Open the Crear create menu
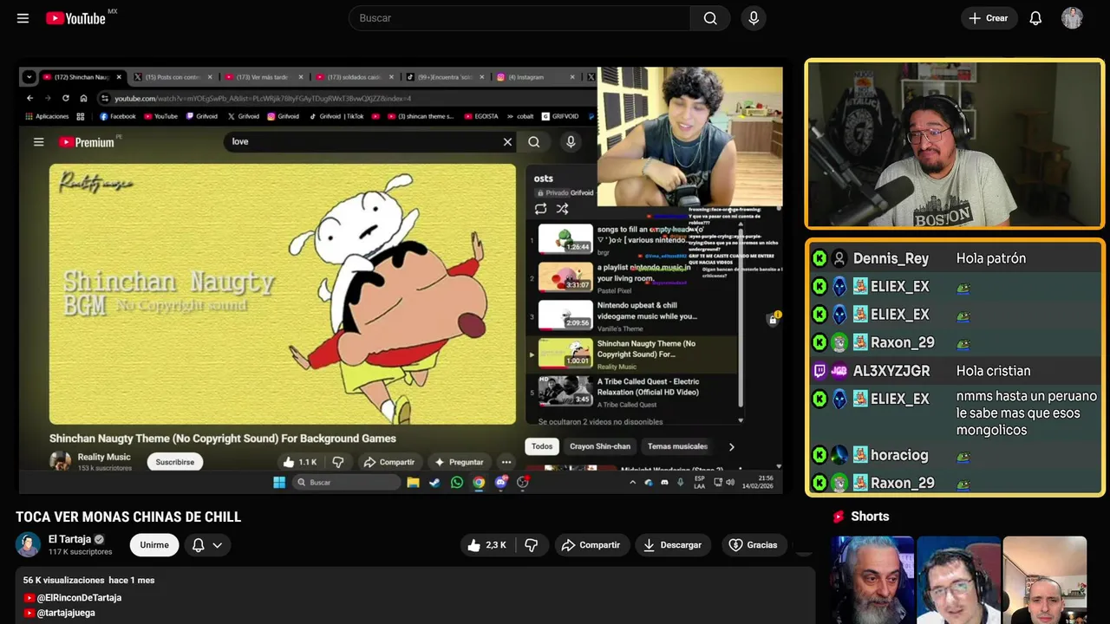The image size is (1110, 624). [989, 18]
